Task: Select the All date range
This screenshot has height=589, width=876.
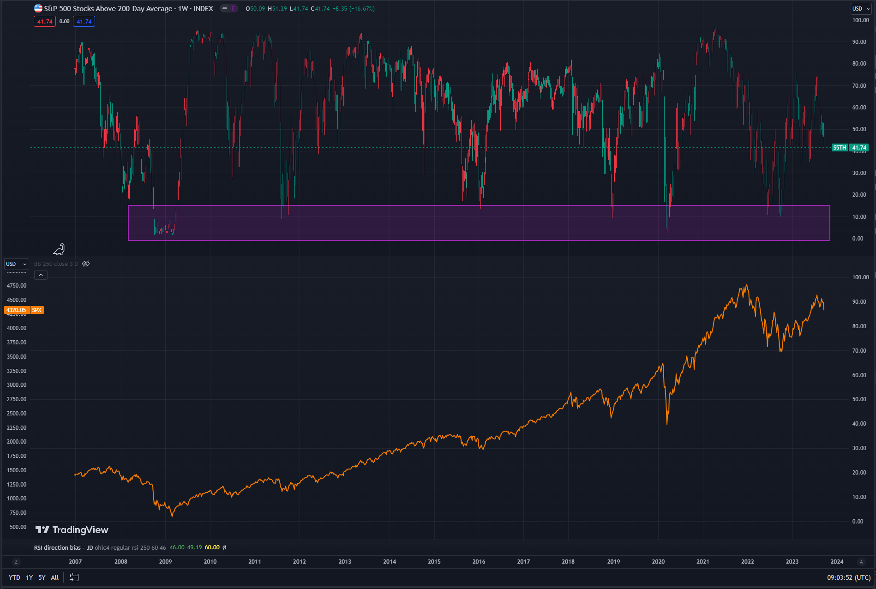Action: point(54,577)
